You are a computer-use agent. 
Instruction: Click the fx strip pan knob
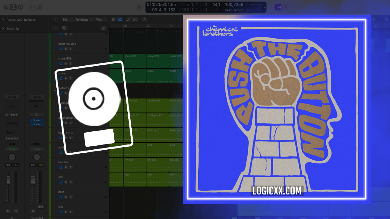tap(12, 157)
